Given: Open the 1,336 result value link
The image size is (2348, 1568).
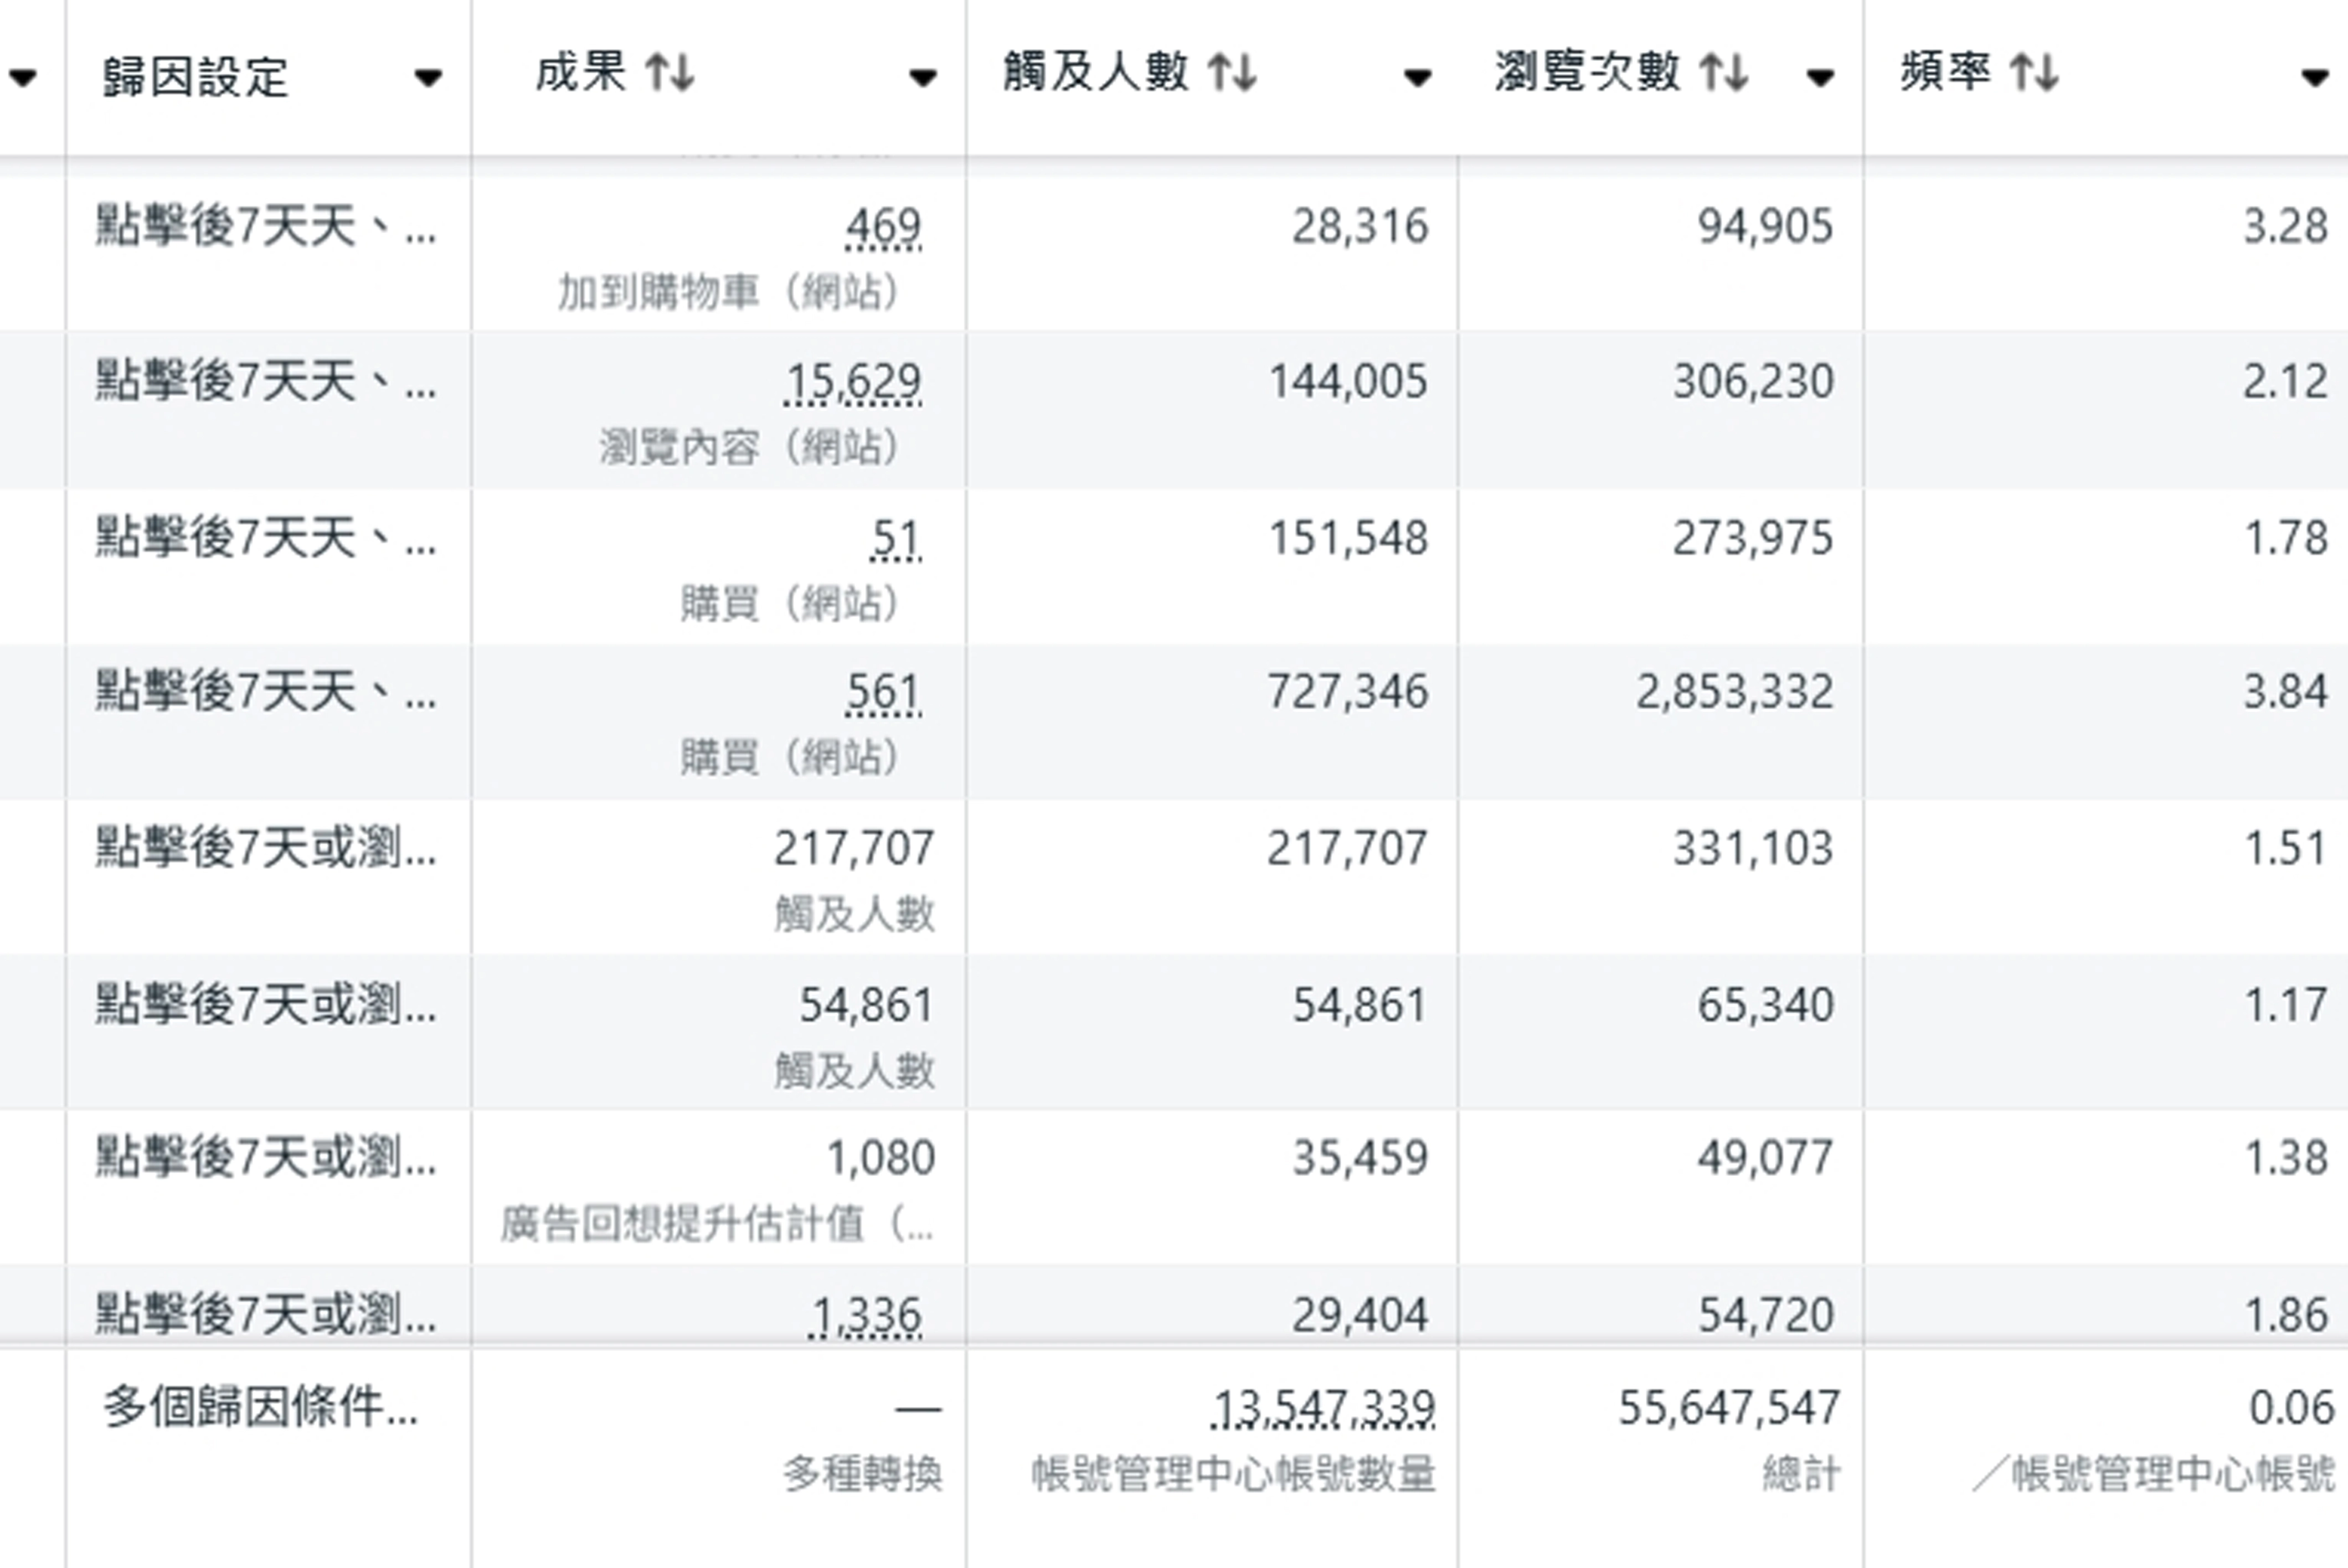Looking at the screenshot, I should (x=864, y=1316).
